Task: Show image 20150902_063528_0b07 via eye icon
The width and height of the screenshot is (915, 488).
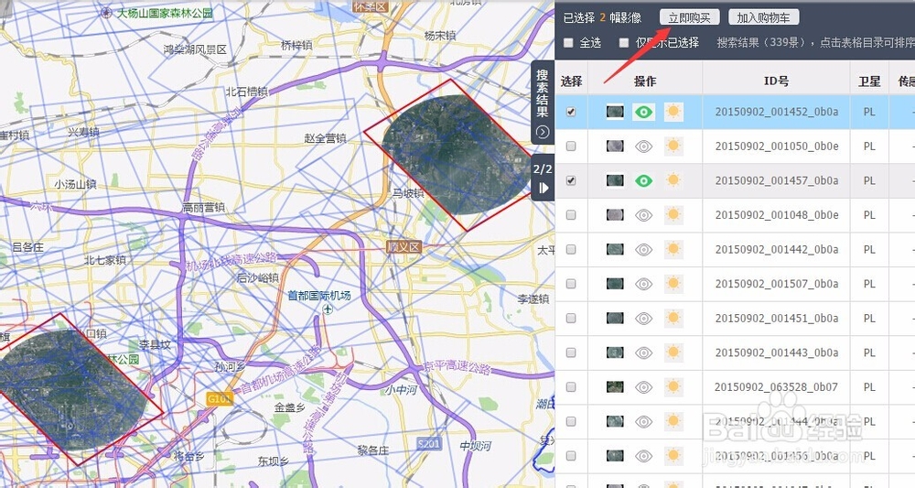Action: click(x=643, y=387)
